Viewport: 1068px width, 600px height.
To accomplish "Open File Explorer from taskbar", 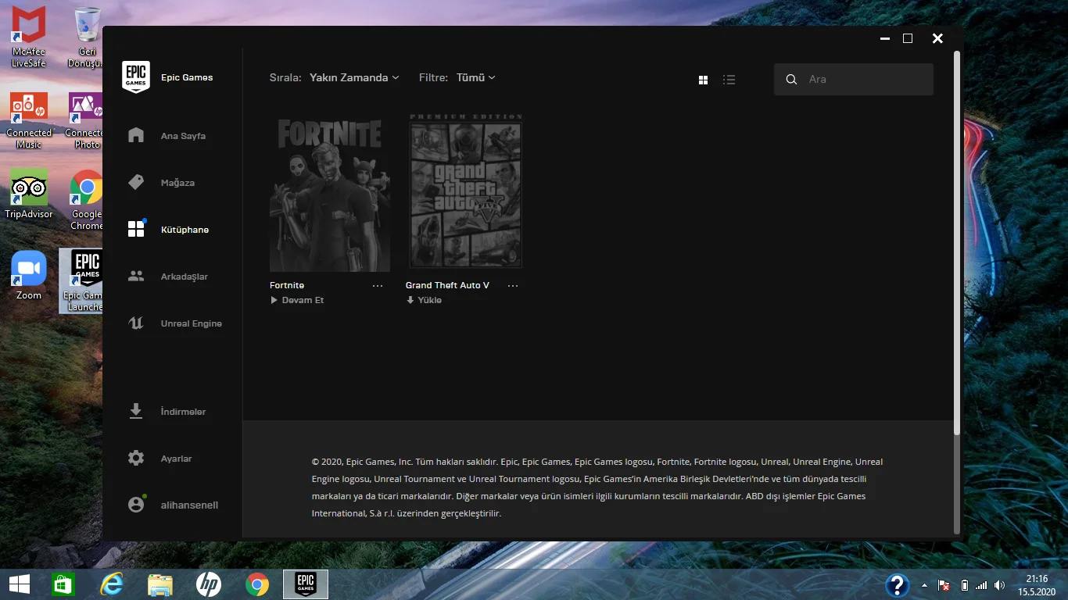I will point(160,584).
